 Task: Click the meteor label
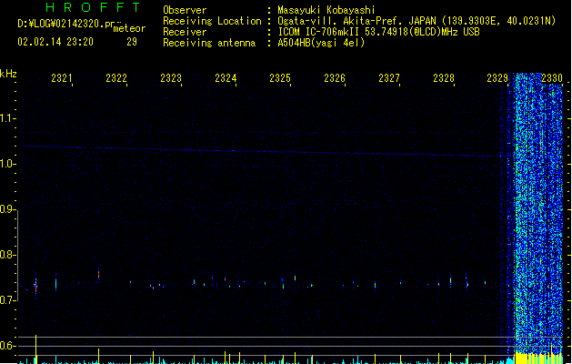pos(129,28)
